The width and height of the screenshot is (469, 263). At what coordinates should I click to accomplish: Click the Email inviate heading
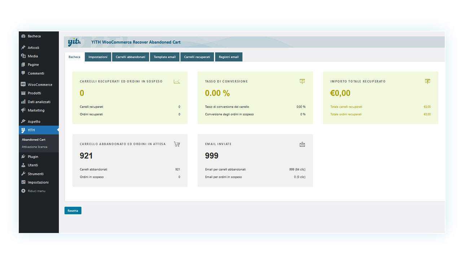[x=218, y=144]
